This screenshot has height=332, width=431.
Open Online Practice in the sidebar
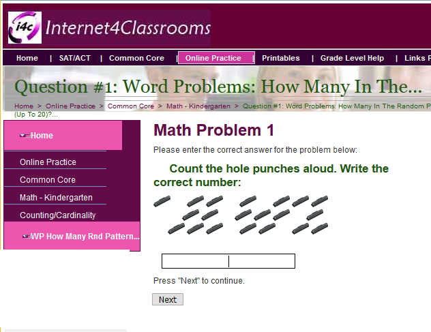(48, 162)
